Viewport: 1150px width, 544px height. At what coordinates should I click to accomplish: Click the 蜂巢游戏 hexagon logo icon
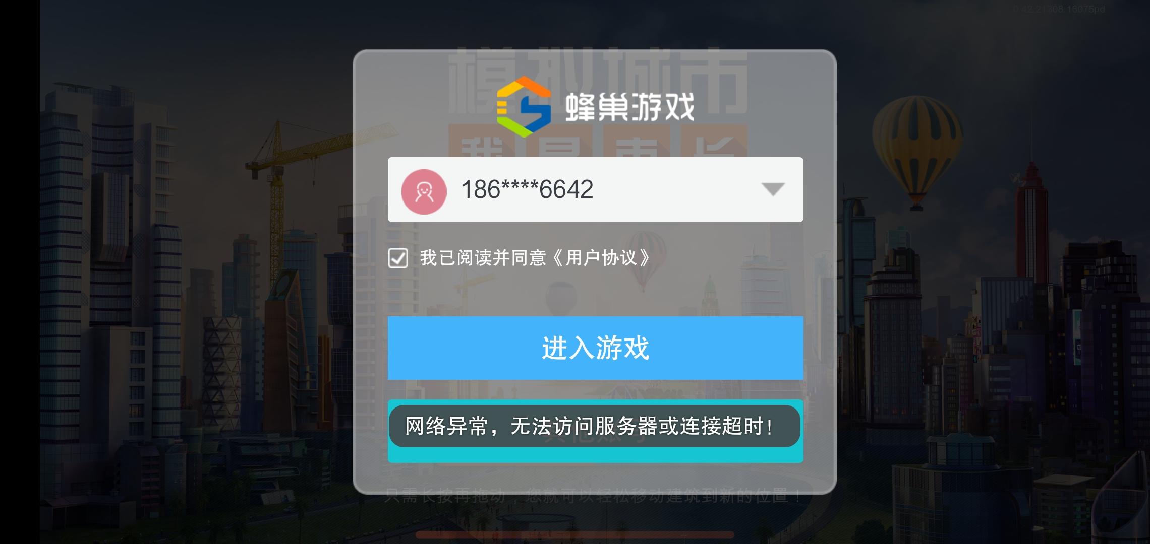coord(524,107)
